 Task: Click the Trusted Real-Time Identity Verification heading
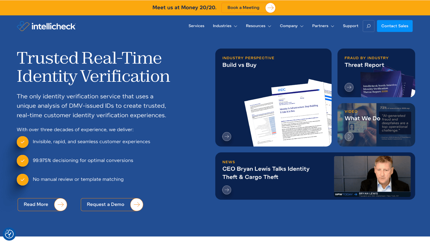tap(93, 67)
